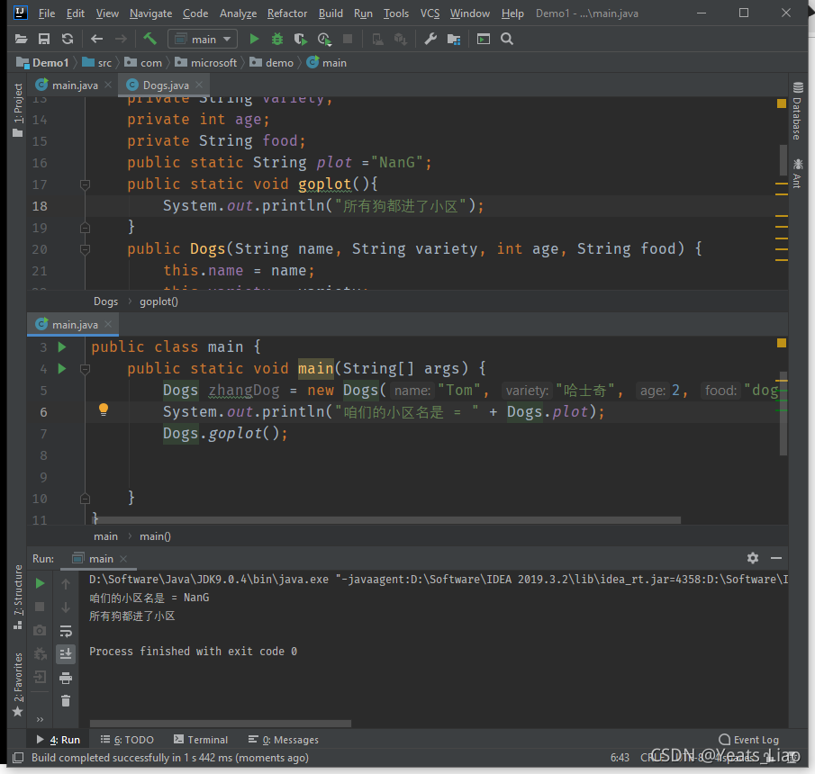Rerun main in the Run panel

pyautogui.click(x=41, y=583)
